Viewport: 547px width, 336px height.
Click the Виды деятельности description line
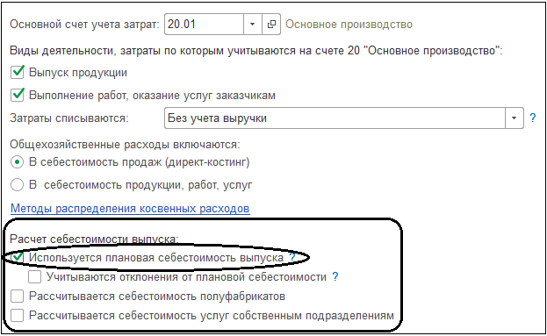click(256, 51)
